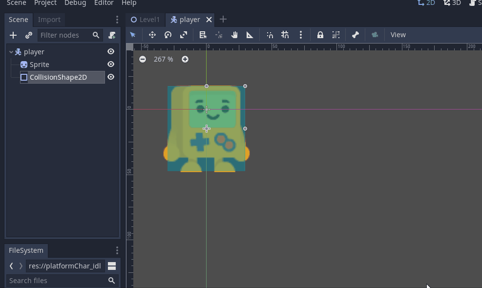Image resolution: width=482 pixels, height=288 pixels.
Task: Open the View menu in viewport toolbar
Action: point(398,35)
